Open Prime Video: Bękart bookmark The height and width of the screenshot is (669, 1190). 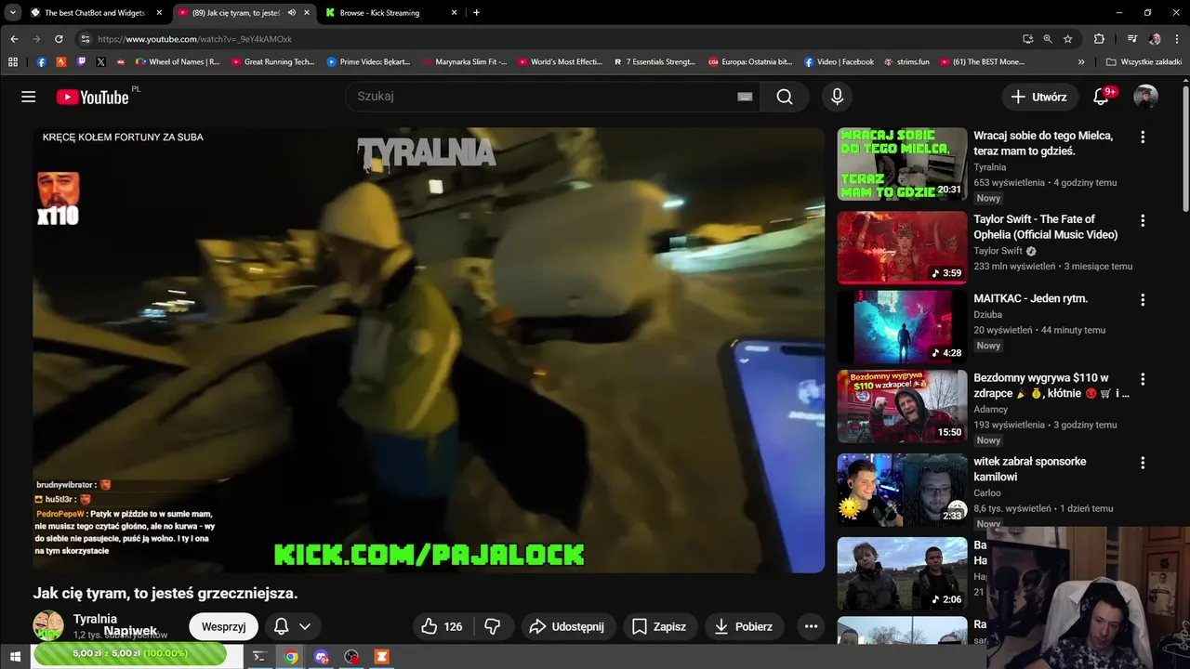pyautogui.click(x=368, y=62)
